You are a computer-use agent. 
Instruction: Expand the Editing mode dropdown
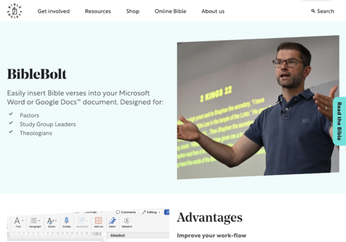151,212
